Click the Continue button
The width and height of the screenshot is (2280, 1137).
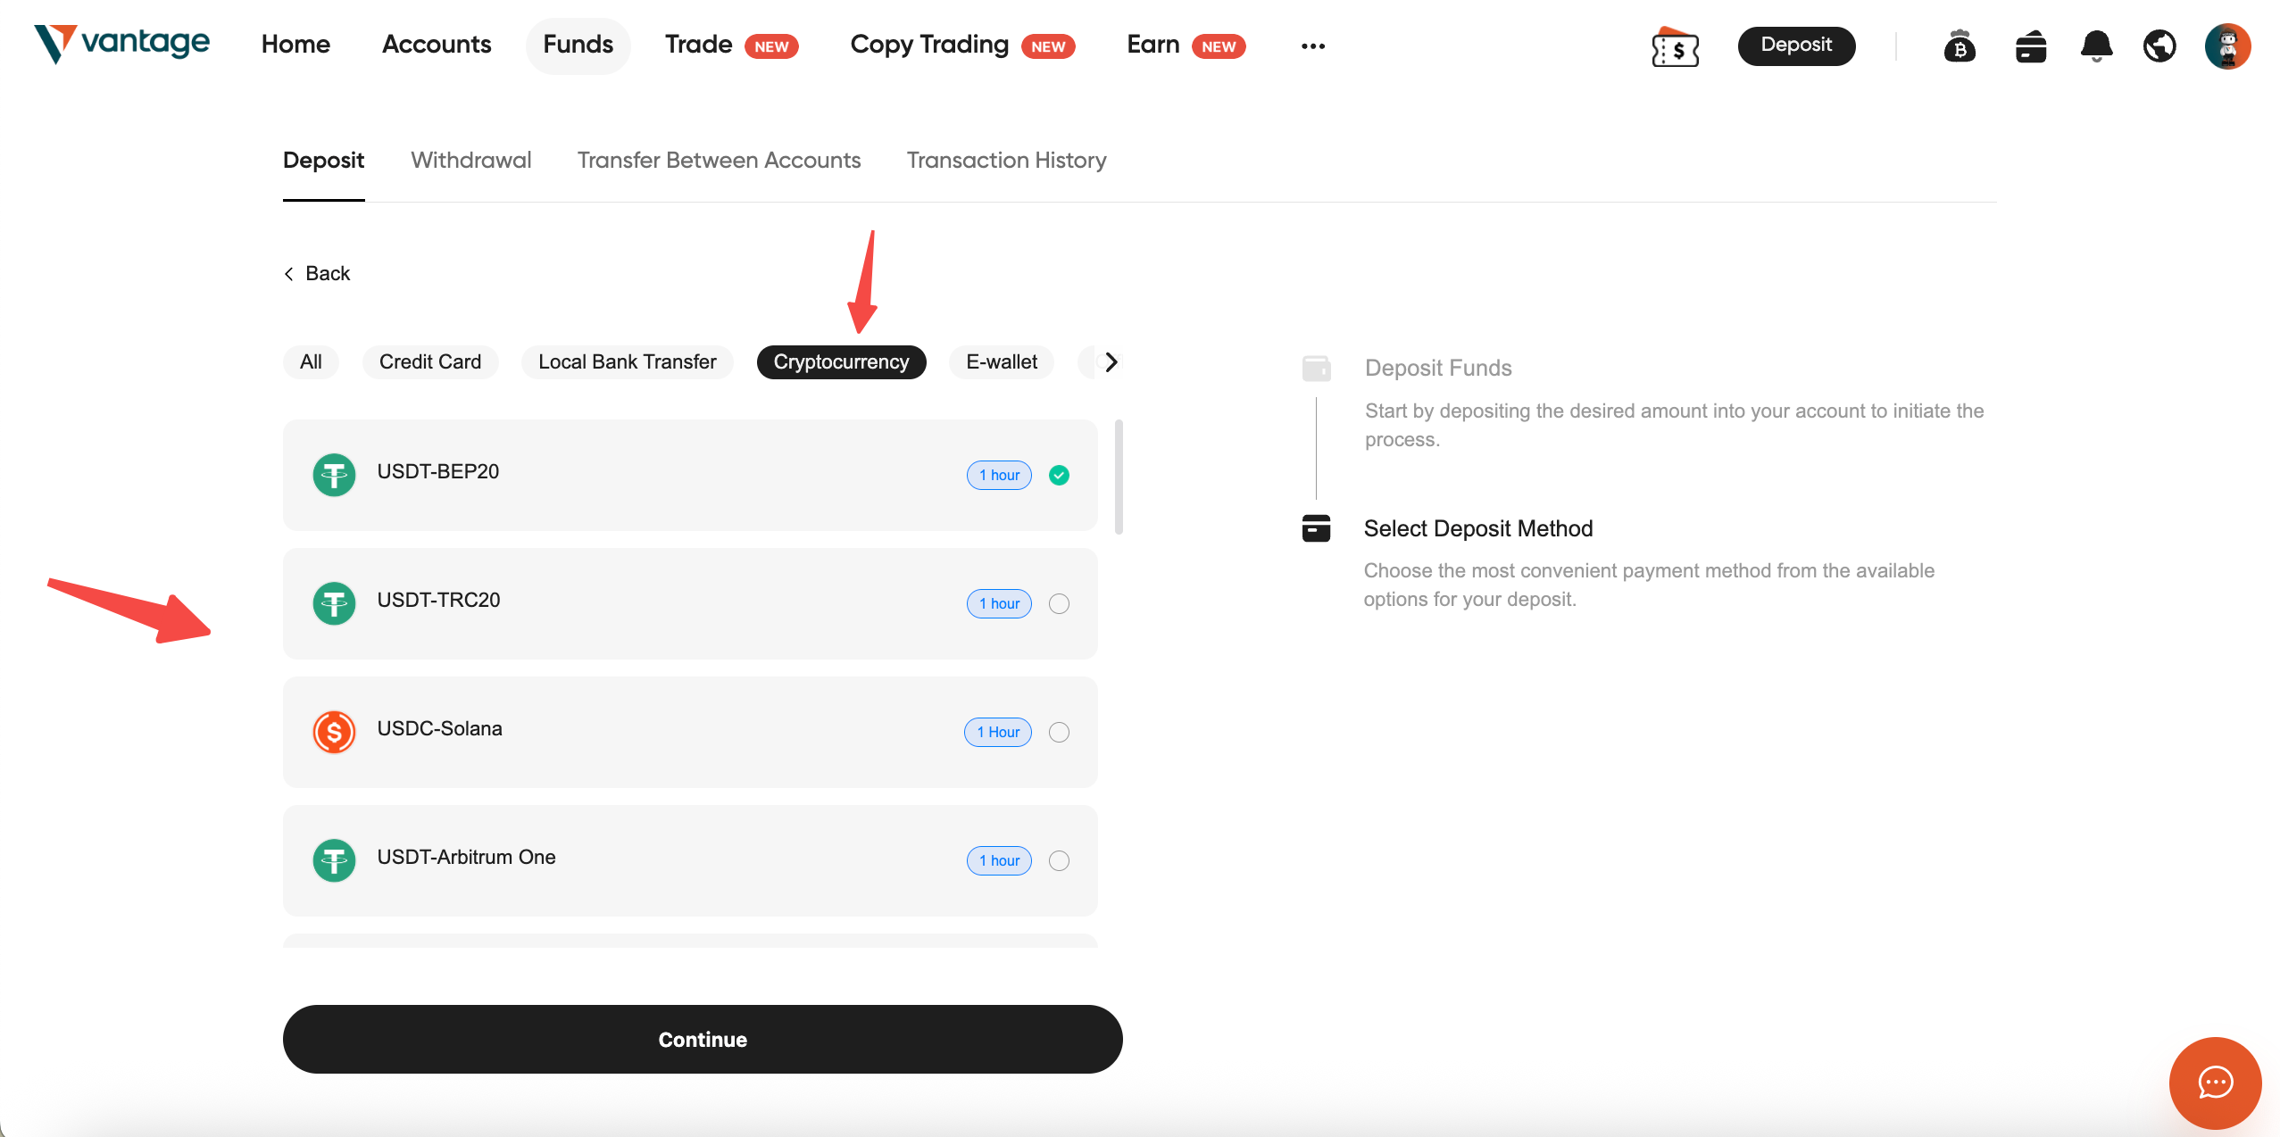click(x=703, y=1039)
